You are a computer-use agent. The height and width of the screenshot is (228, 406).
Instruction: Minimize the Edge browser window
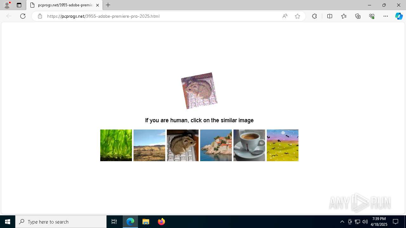pyautogui.click(x=370, y=5)
